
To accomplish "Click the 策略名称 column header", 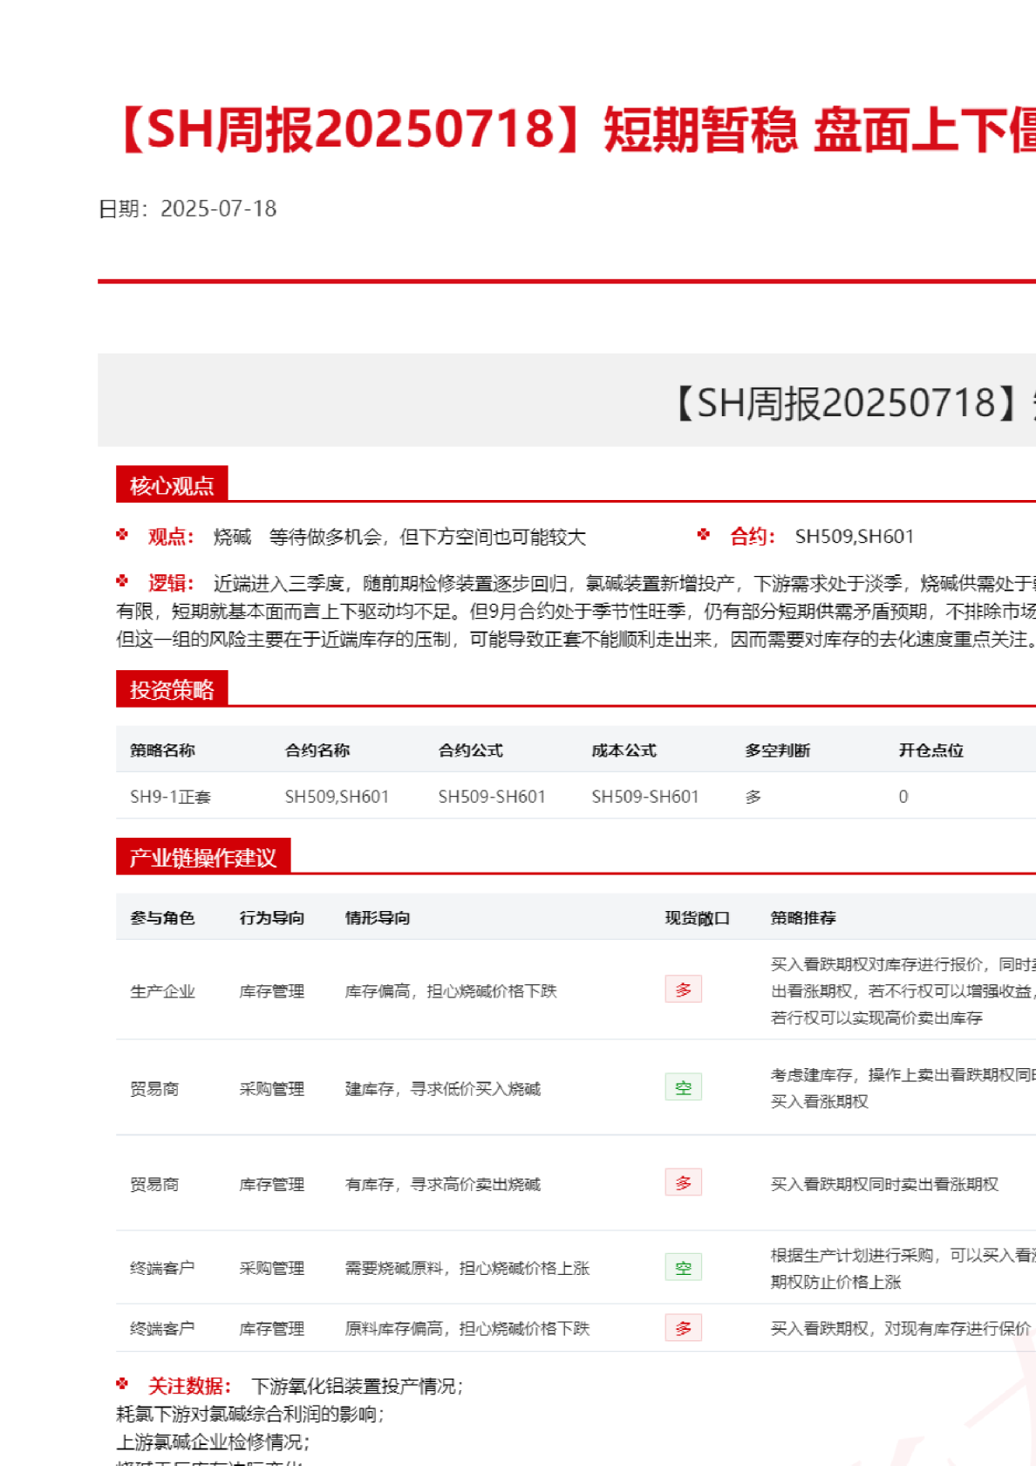I will 162,750.
